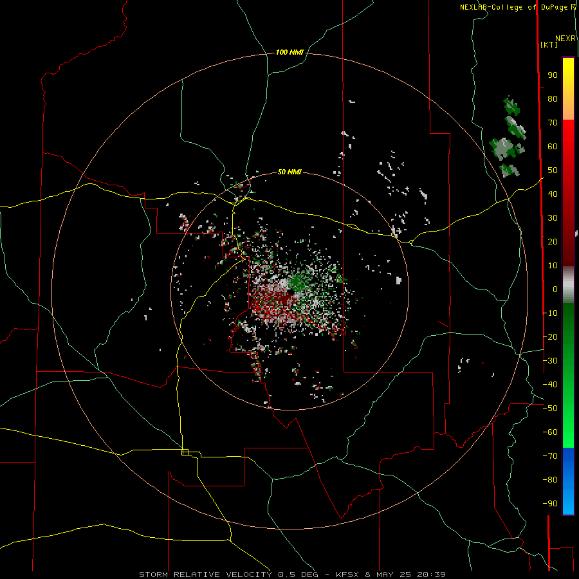579x579 pixels.
Task: Click the KFSX radar site black center dot
Action: [x=291, y=291]
